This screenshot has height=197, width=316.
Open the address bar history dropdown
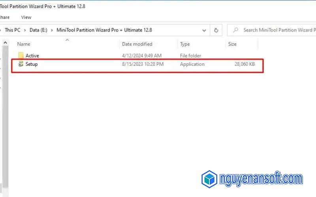coord(204,30)
